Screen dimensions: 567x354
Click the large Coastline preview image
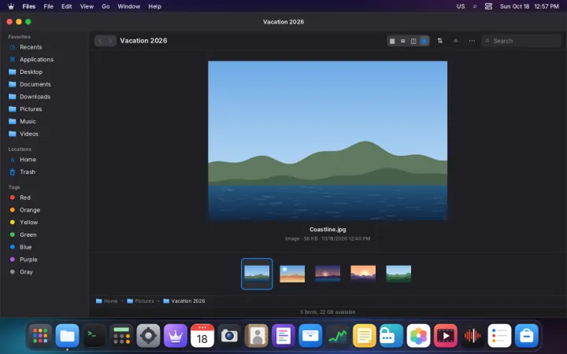(328, 141)
